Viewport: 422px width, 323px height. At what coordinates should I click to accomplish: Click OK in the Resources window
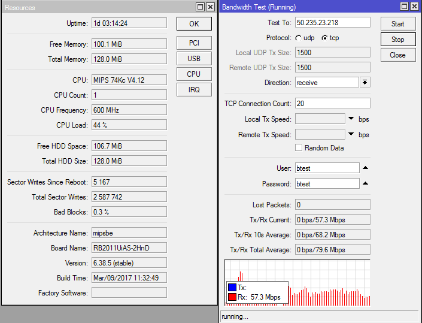(194, 24)
